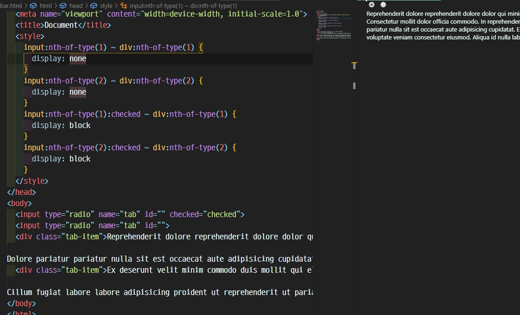Open the head breadcrumb label

click(76, 6)
